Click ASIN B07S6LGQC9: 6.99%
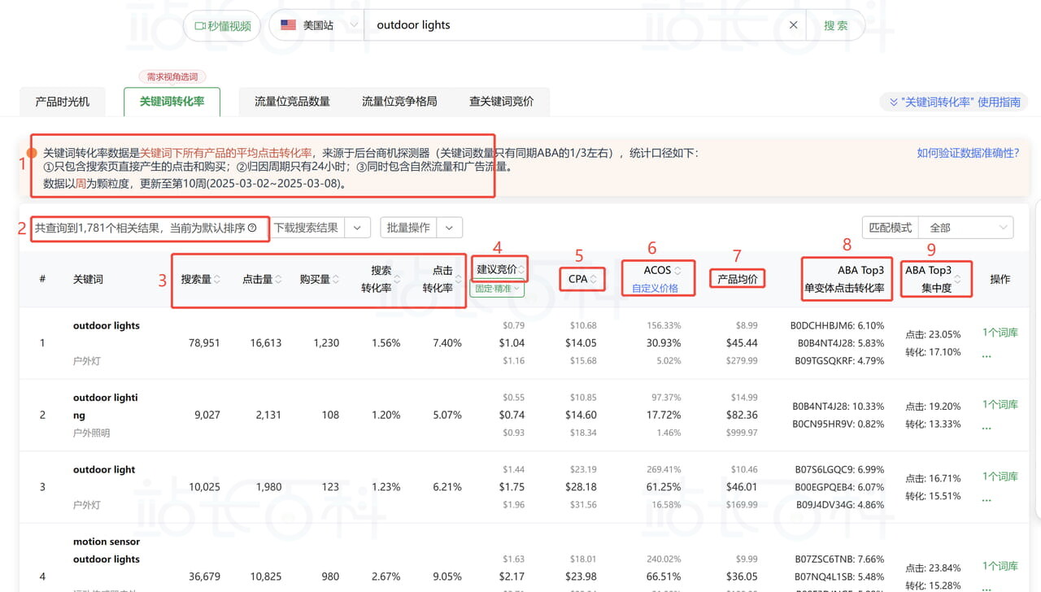Screen dimensions: 1041x592 (839, 469)
